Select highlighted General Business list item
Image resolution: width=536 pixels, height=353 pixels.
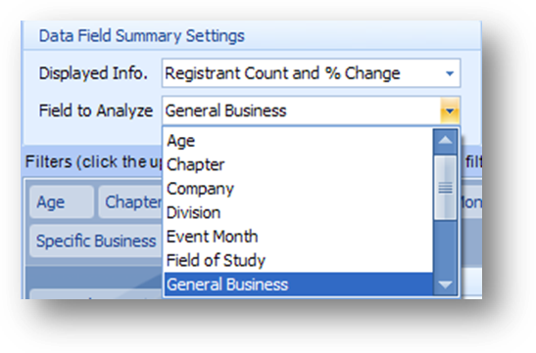(299, 285)
